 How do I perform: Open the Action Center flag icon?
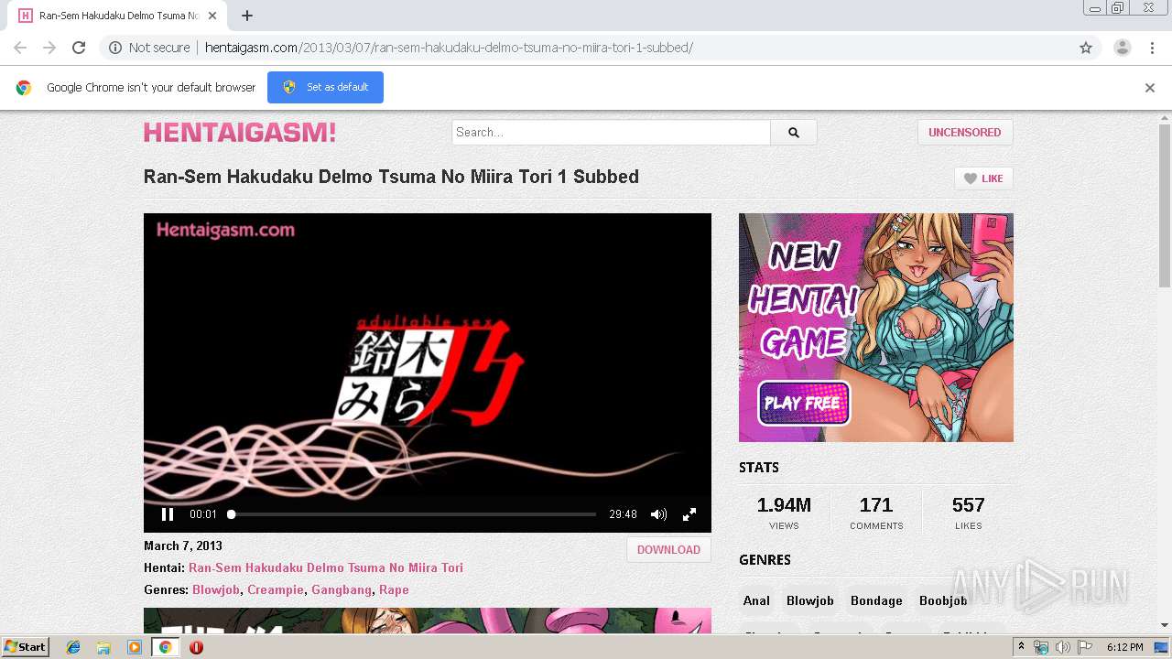1085,647
